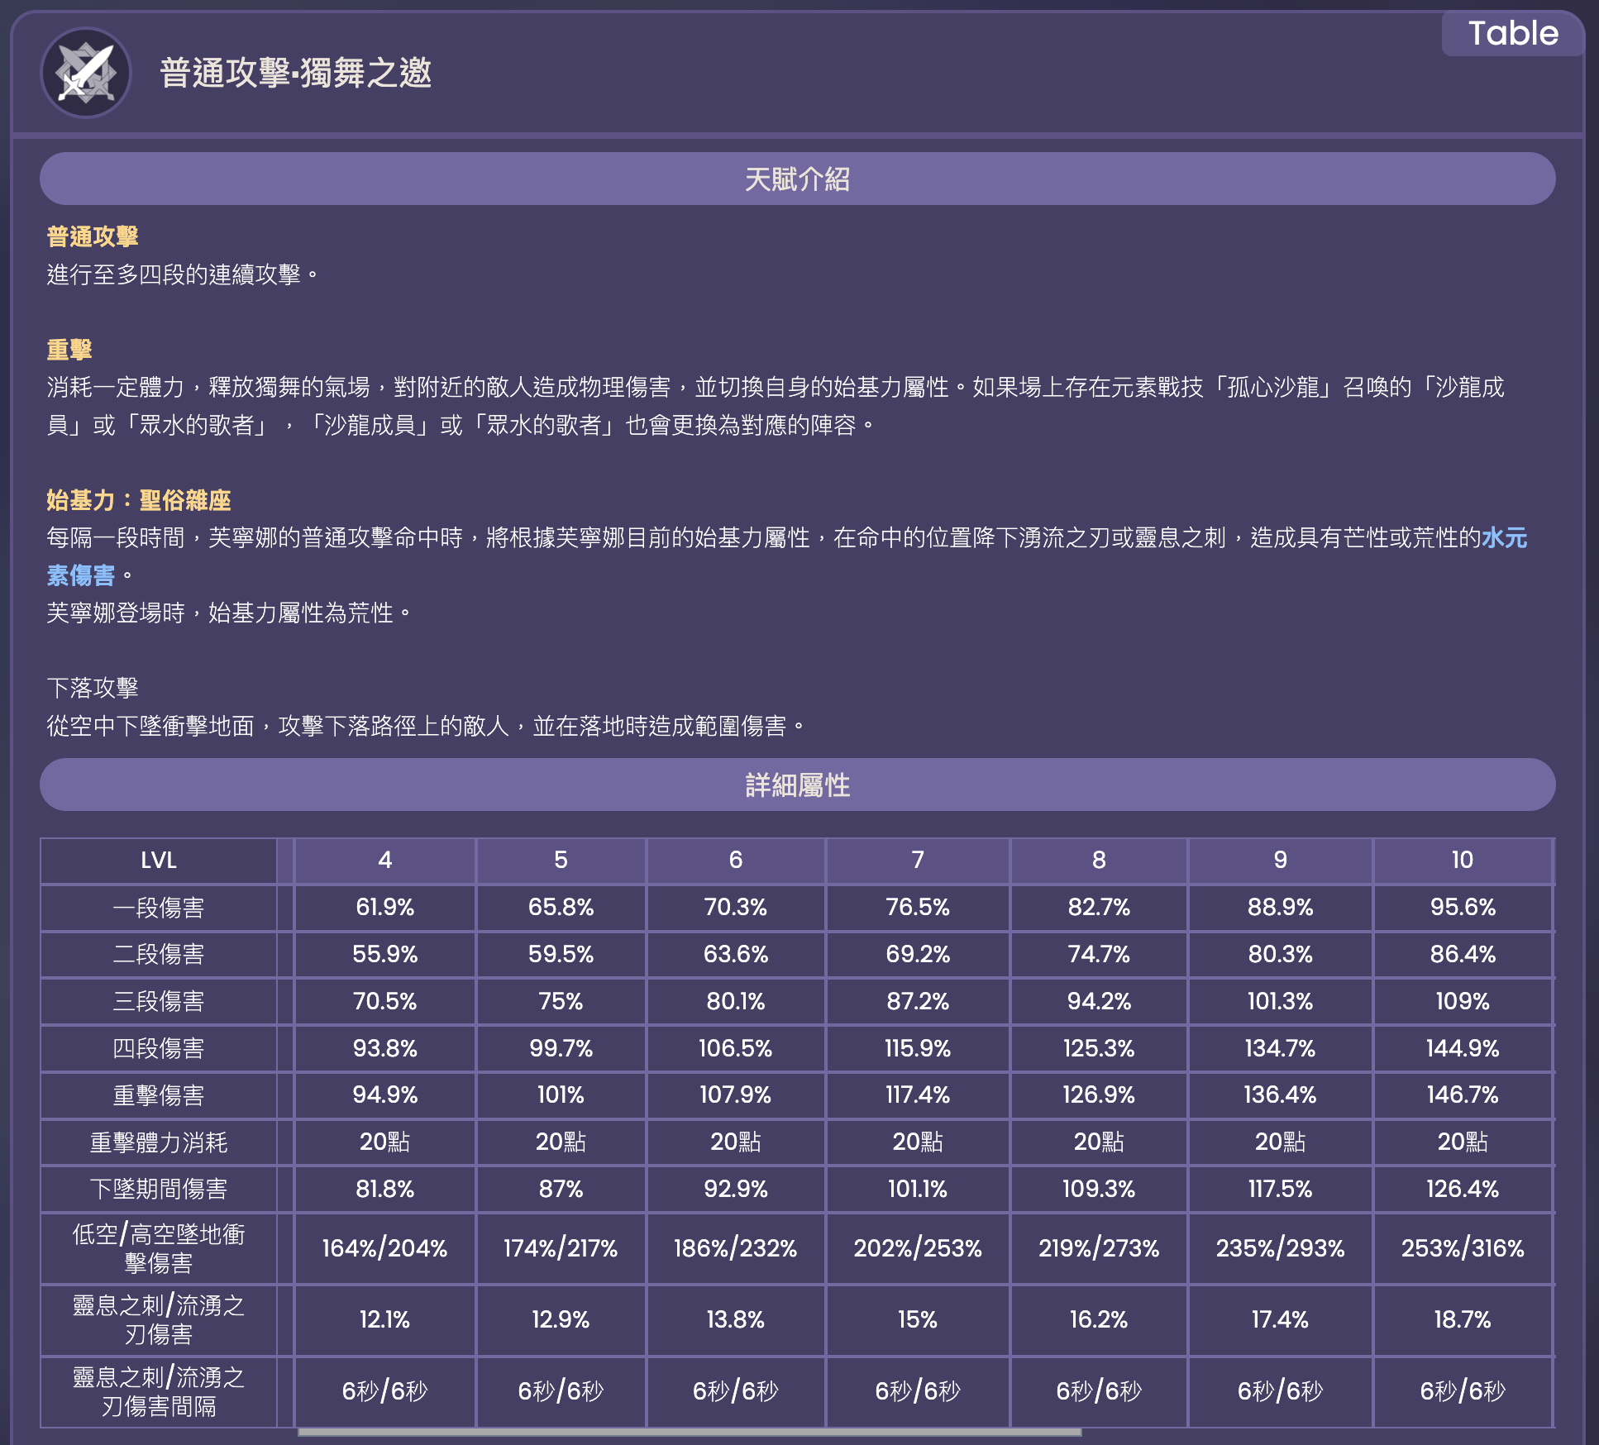Click the level 7 column header
Screen dimensions: 1599x1445
coord(918,861)
